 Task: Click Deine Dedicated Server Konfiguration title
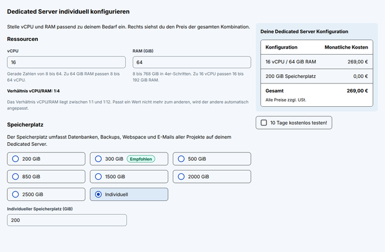click(x=304, y=32)
